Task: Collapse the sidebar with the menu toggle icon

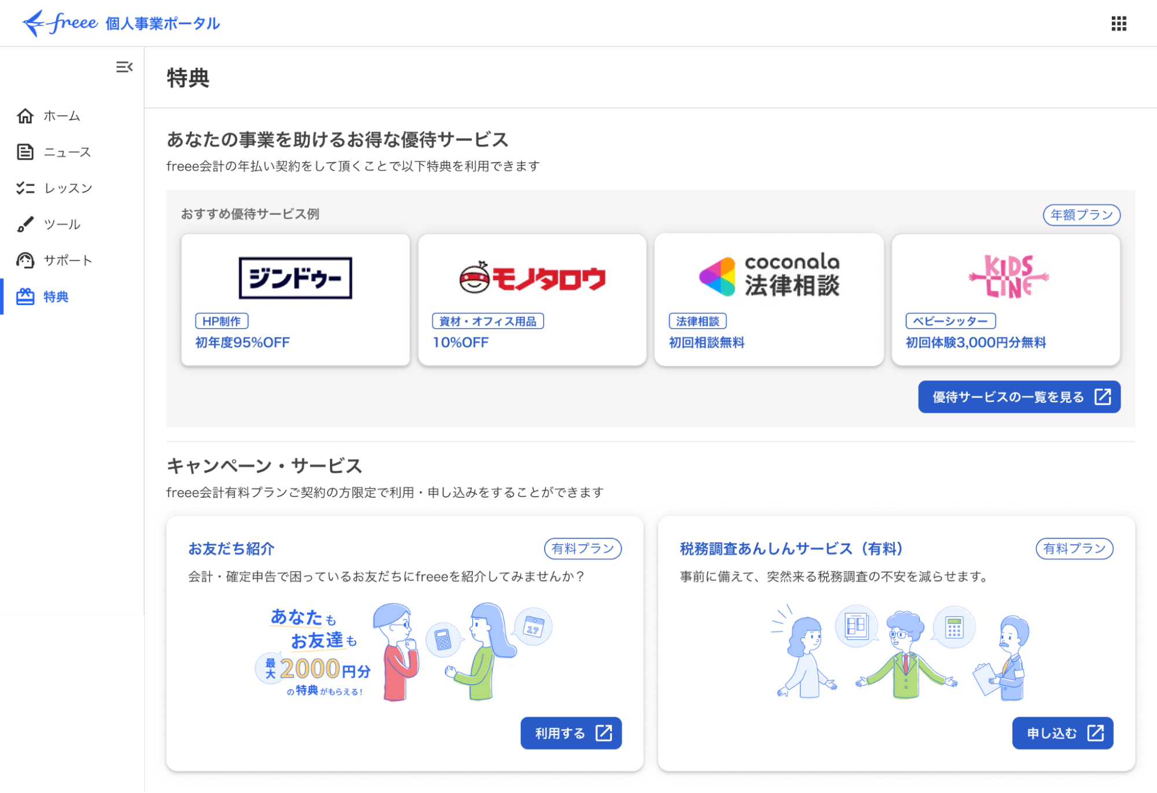Action: point(124,67)
